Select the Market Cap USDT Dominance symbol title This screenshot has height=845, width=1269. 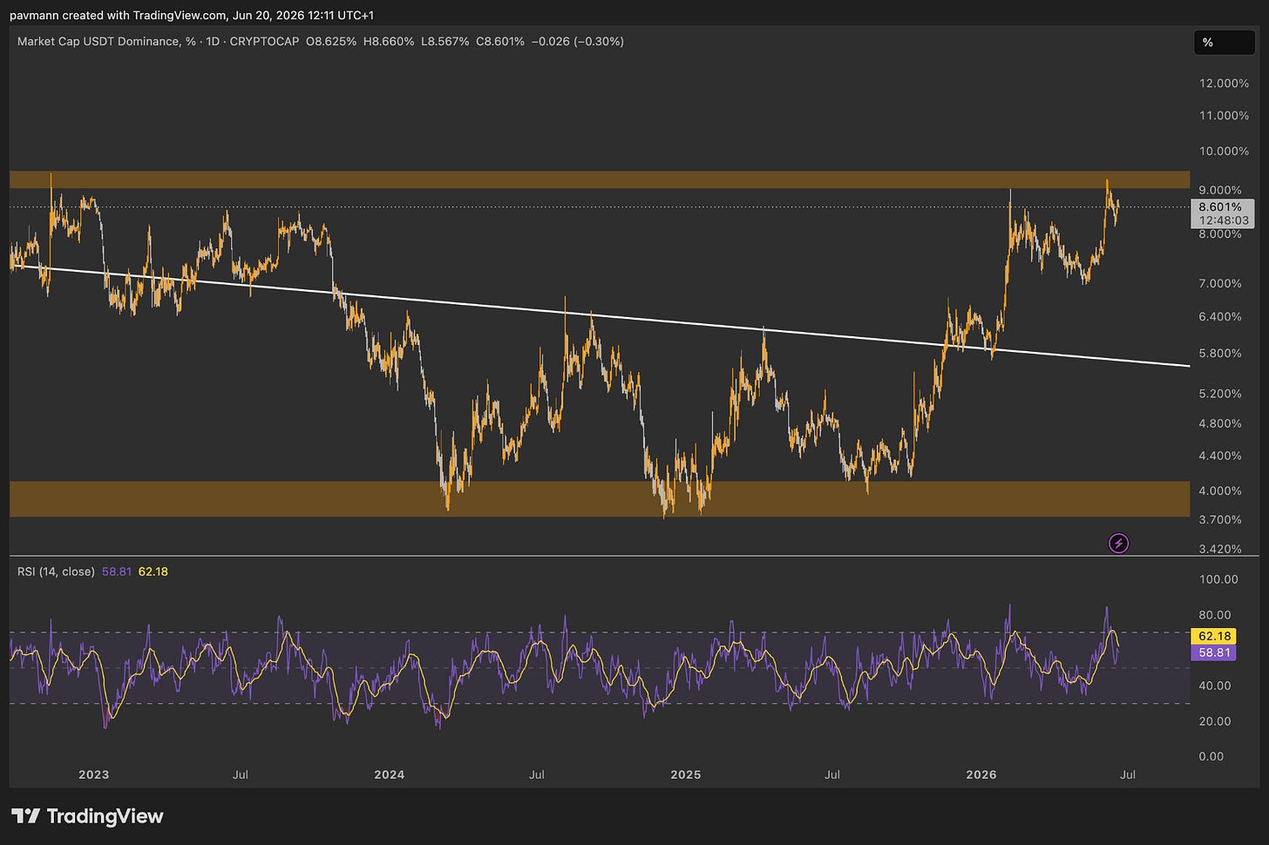[x=106, y=42]
